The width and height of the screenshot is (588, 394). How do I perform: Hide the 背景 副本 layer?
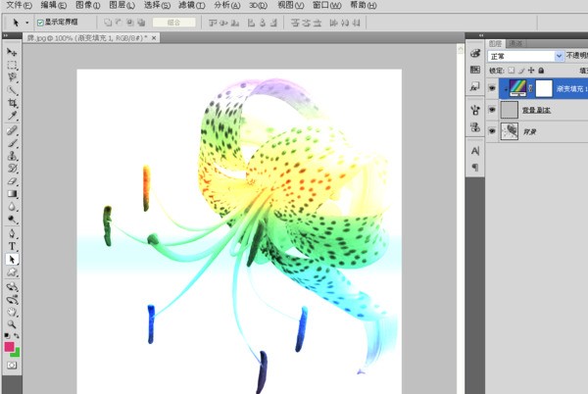(x=492, y=110)
